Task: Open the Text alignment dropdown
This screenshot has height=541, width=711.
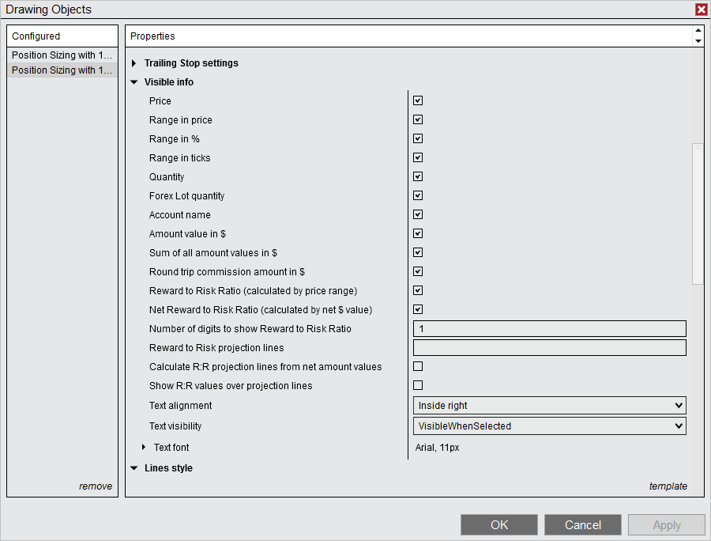Action: (x=548, y=405)
